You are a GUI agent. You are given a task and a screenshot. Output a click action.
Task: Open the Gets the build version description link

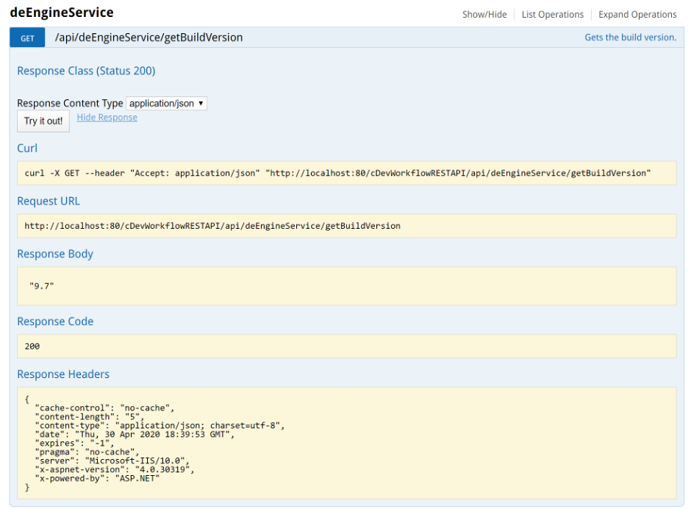coord(630,37)
